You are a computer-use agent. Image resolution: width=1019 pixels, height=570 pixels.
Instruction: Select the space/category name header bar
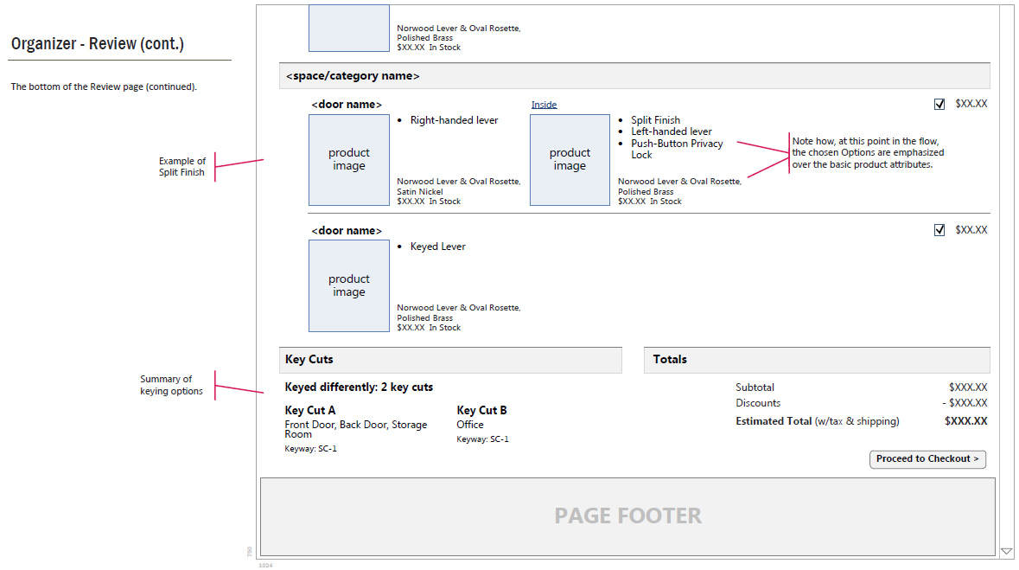[634, 76]
